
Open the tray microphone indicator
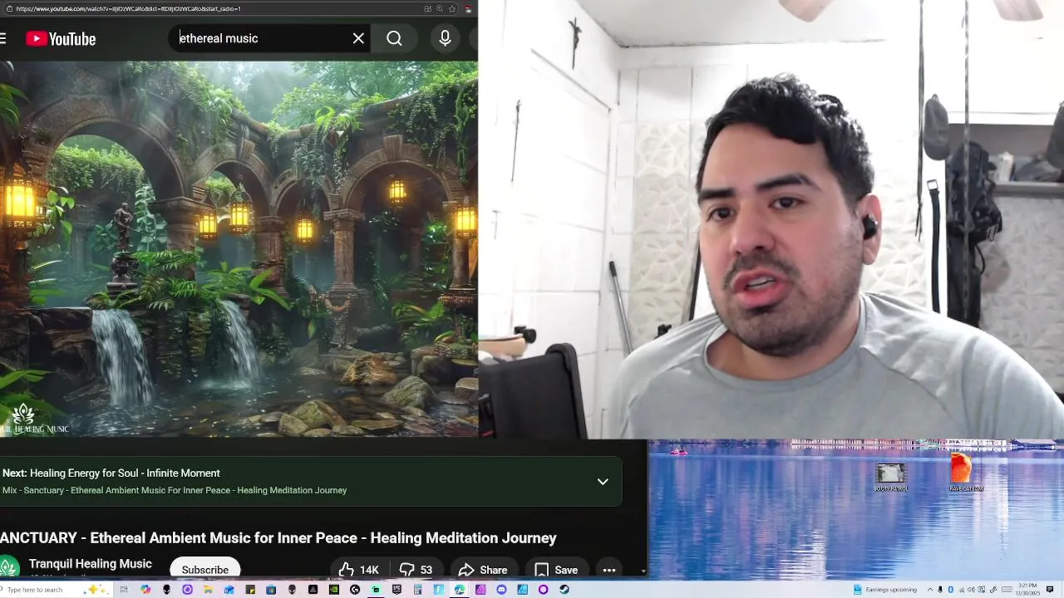pos(940,590)
